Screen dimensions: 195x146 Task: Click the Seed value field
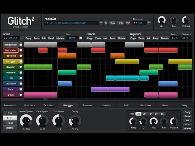(72, 38)
